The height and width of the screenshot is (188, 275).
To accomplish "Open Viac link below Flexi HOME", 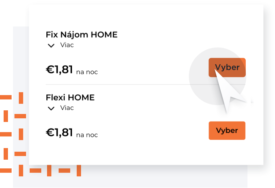I will [67, 108].
